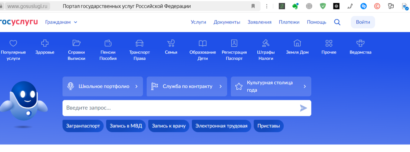Open Справки Выписки folder icon category
The width and height of the screenshot is (410, 152).
(77, 50)
